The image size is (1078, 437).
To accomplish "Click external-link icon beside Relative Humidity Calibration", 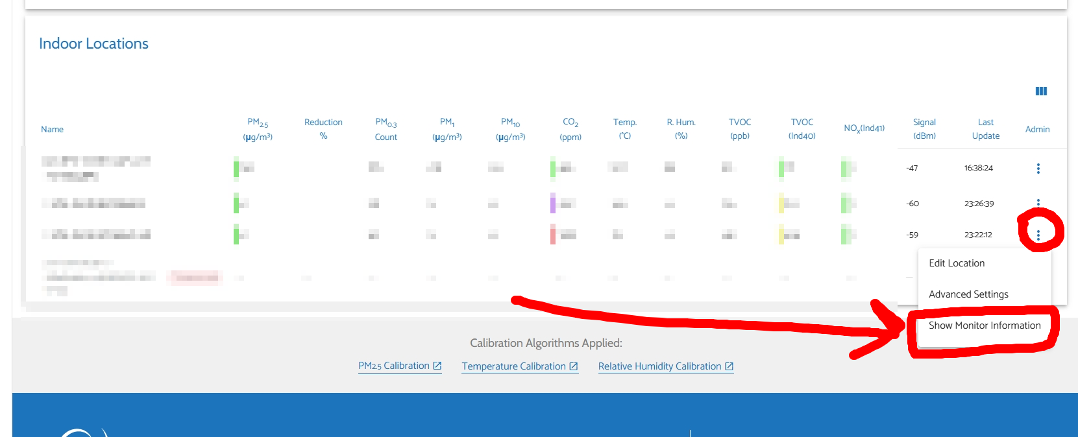I will [x=729, y=366].
